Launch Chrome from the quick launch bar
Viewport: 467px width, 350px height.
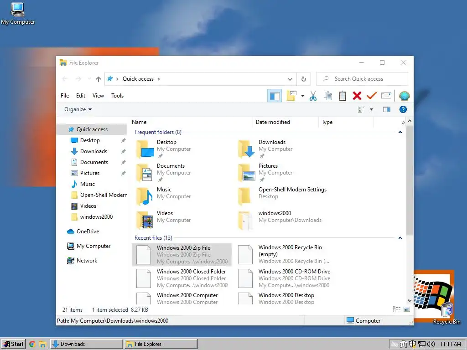32,345
